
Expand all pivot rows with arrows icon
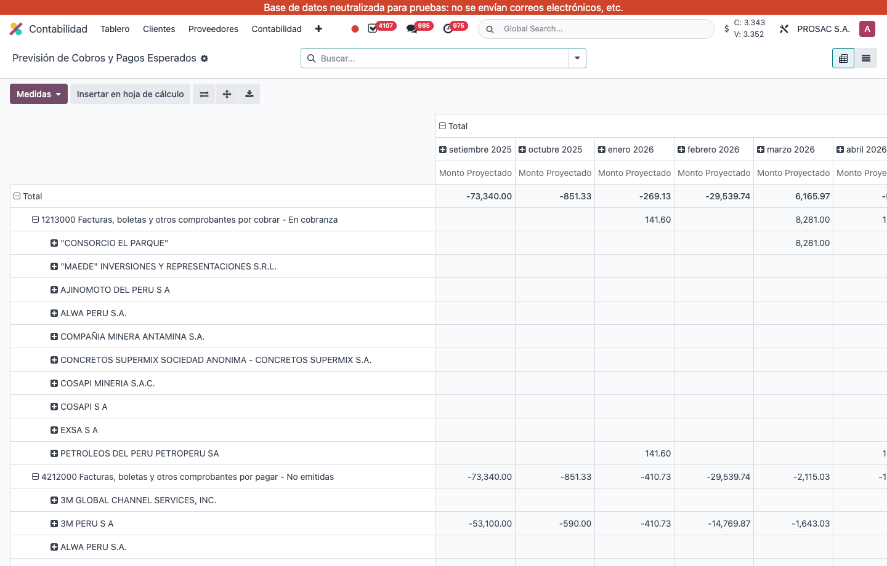(227, 94)
